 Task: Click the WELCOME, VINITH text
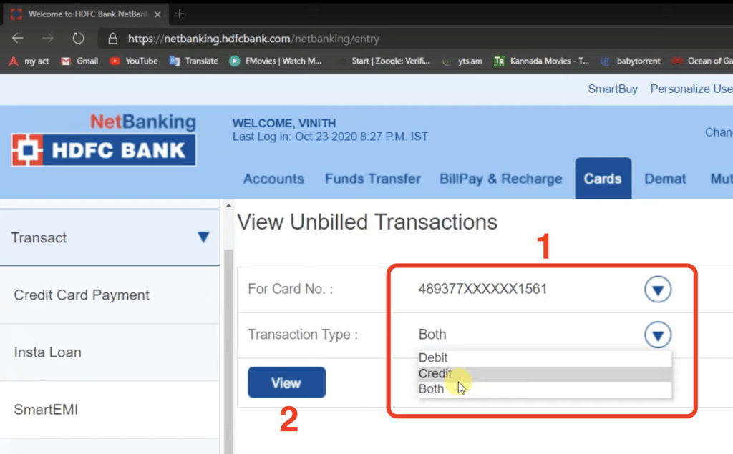point(284,123)
